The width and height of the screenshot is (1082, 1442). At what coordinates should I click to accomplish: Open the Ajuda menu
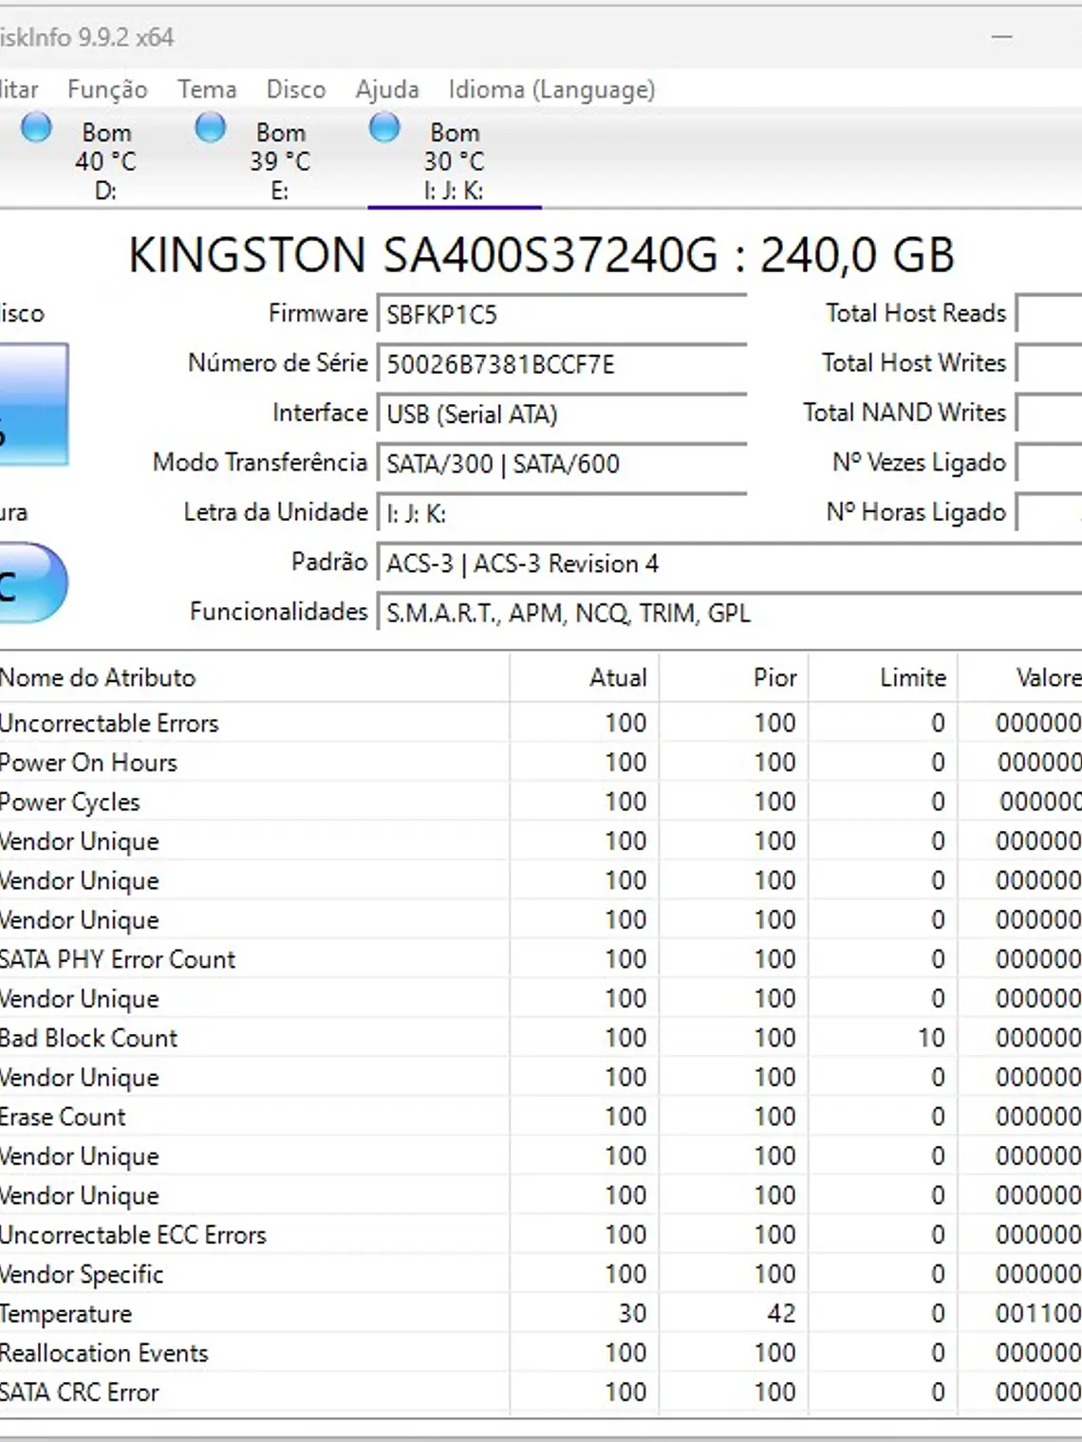(387, 89)
